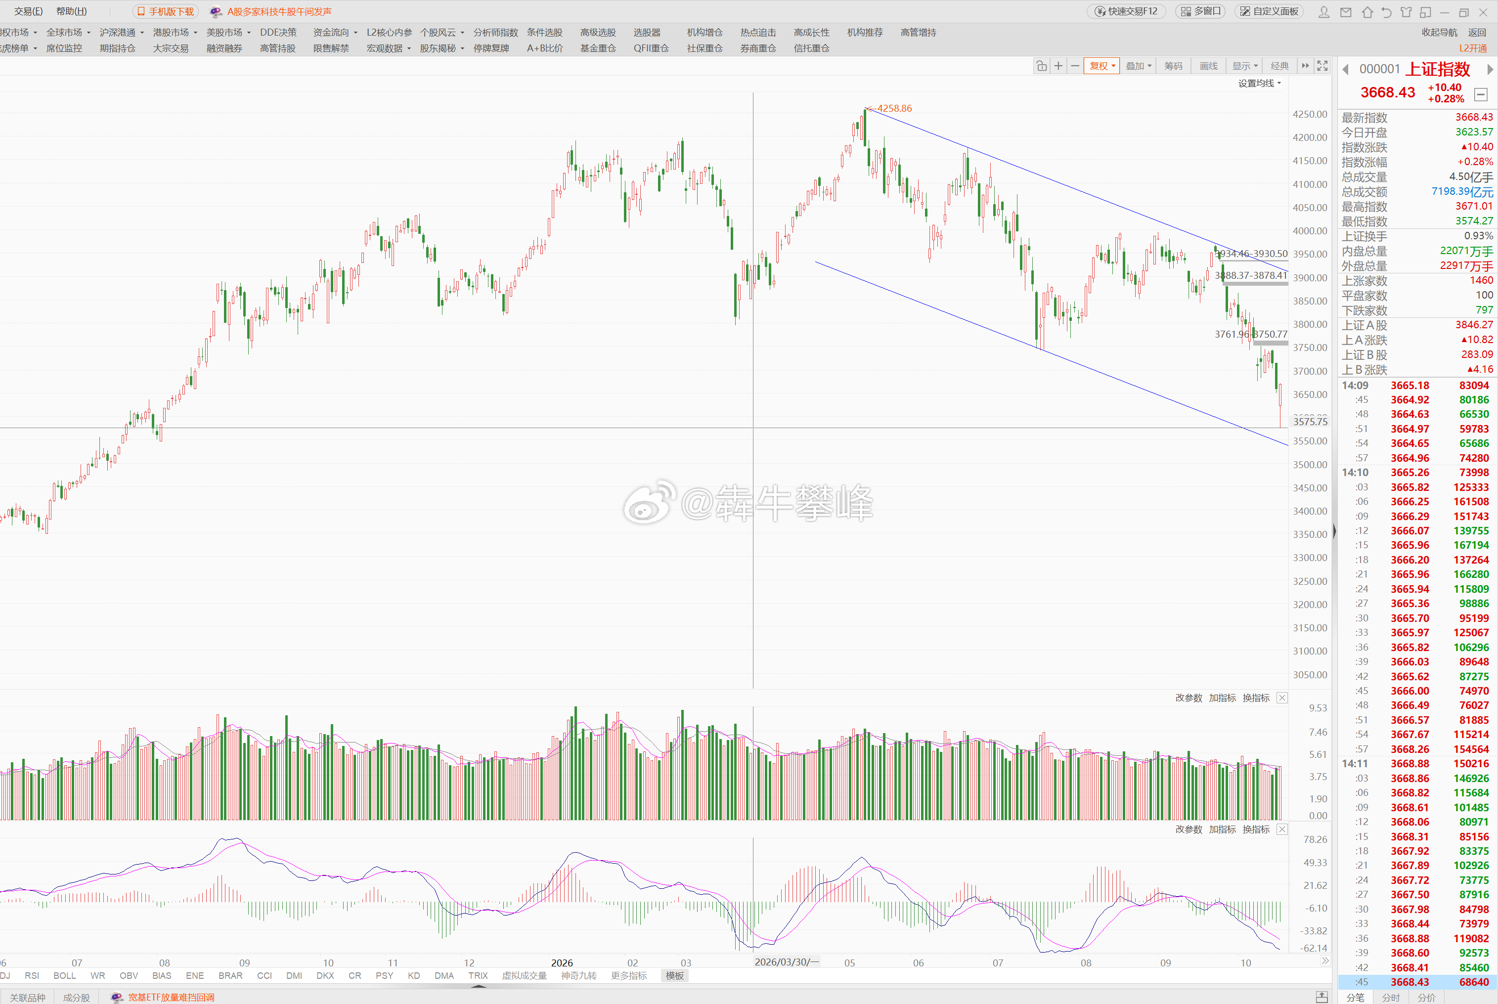Open the skin (shirt) icon
This screenshot has height=1004, width=1498.
tap(1406, 12)
